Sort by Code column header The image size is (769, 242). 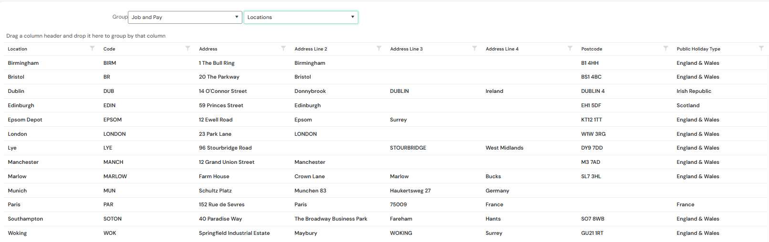point(109,49)
